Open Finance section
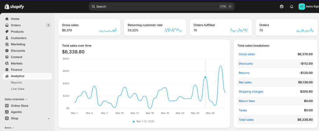 [27, 70]
